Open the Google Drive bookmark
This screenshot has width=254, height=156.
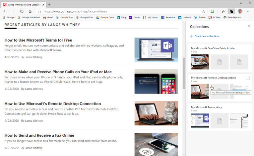[x=105, y=18]
